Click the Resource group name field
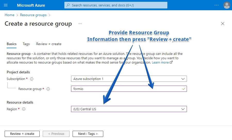Image resolution: width=232 pixels, height=140 pixels. coord(126,89)
